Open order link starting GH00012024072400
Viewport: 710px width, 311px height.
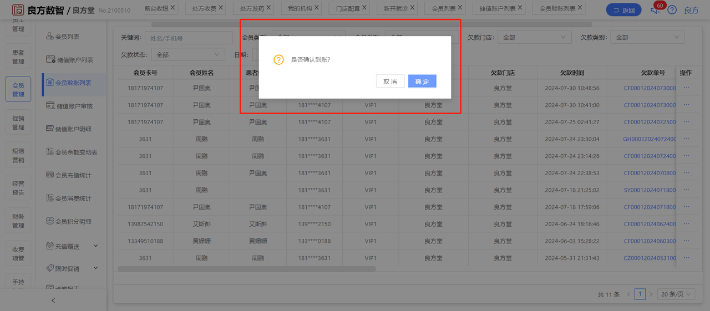coord(650,139)
